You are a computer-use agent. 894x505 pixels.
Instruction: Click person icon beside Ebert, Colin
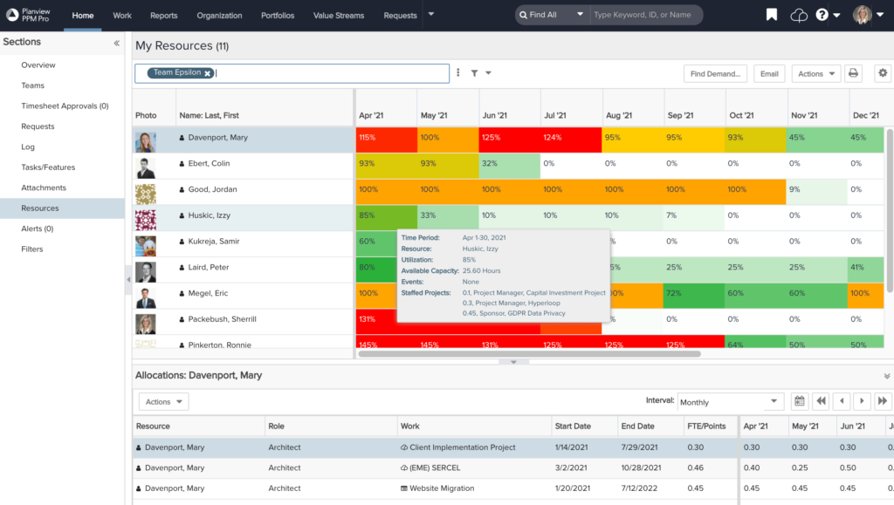click(x=182, y=164)
